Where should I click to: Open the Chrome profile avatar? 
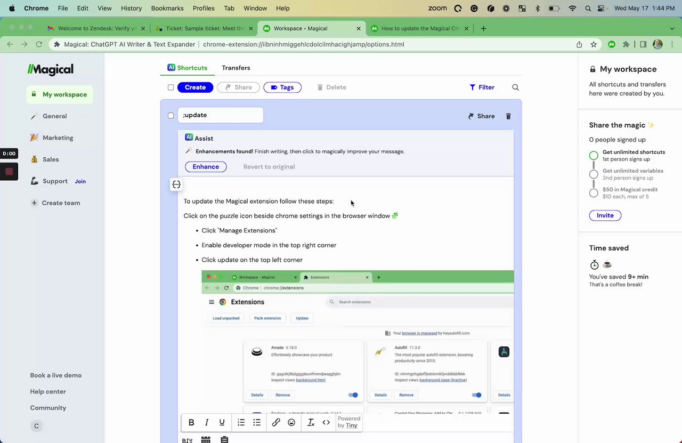point(657,44)
